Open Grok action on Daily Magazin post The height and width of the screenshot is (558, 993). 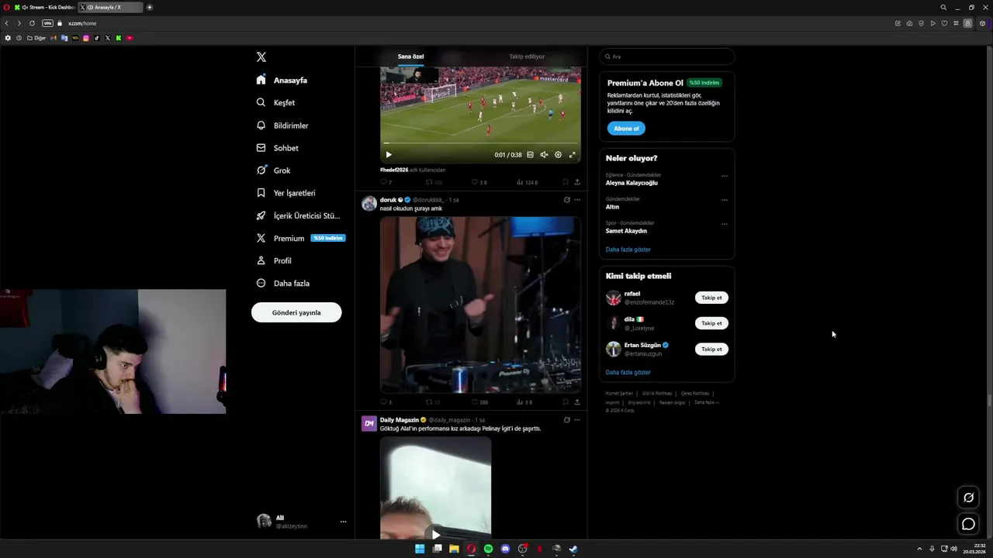[566, 420]
